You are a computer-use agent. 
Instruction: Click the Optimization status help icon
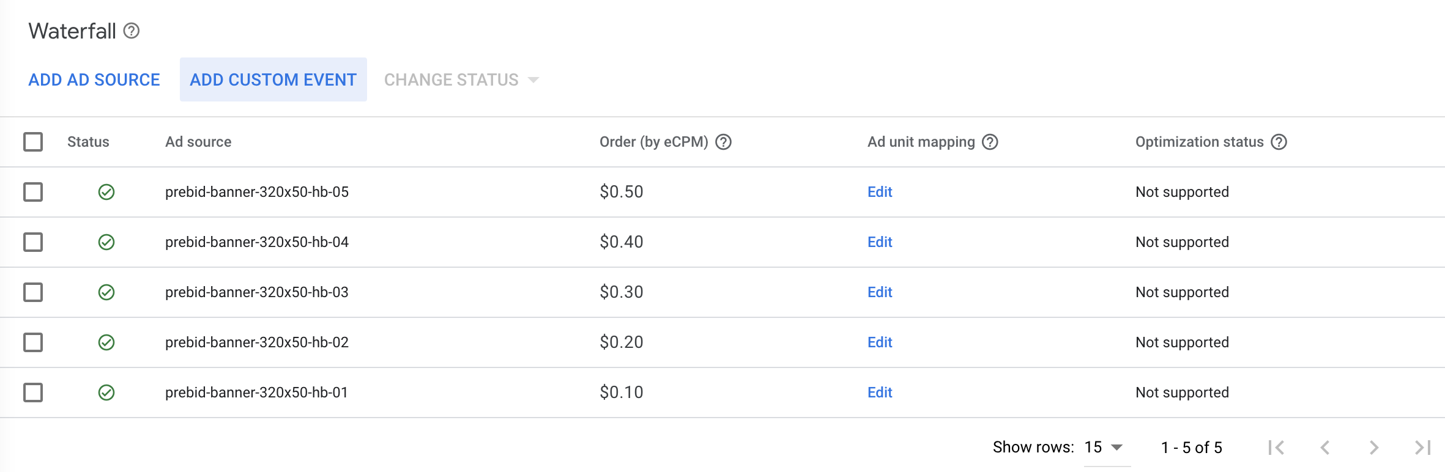[1279, 142]
